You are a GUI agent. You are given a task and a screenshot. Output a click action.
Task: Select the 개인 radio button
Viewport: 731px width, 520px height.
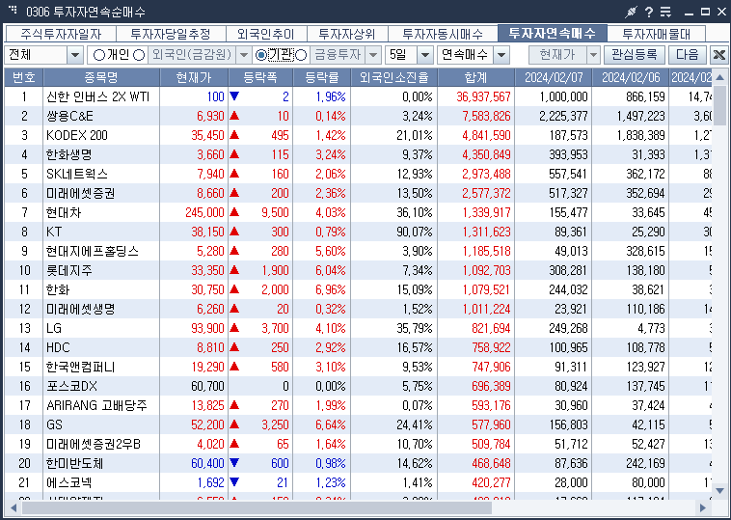point(98,55)
